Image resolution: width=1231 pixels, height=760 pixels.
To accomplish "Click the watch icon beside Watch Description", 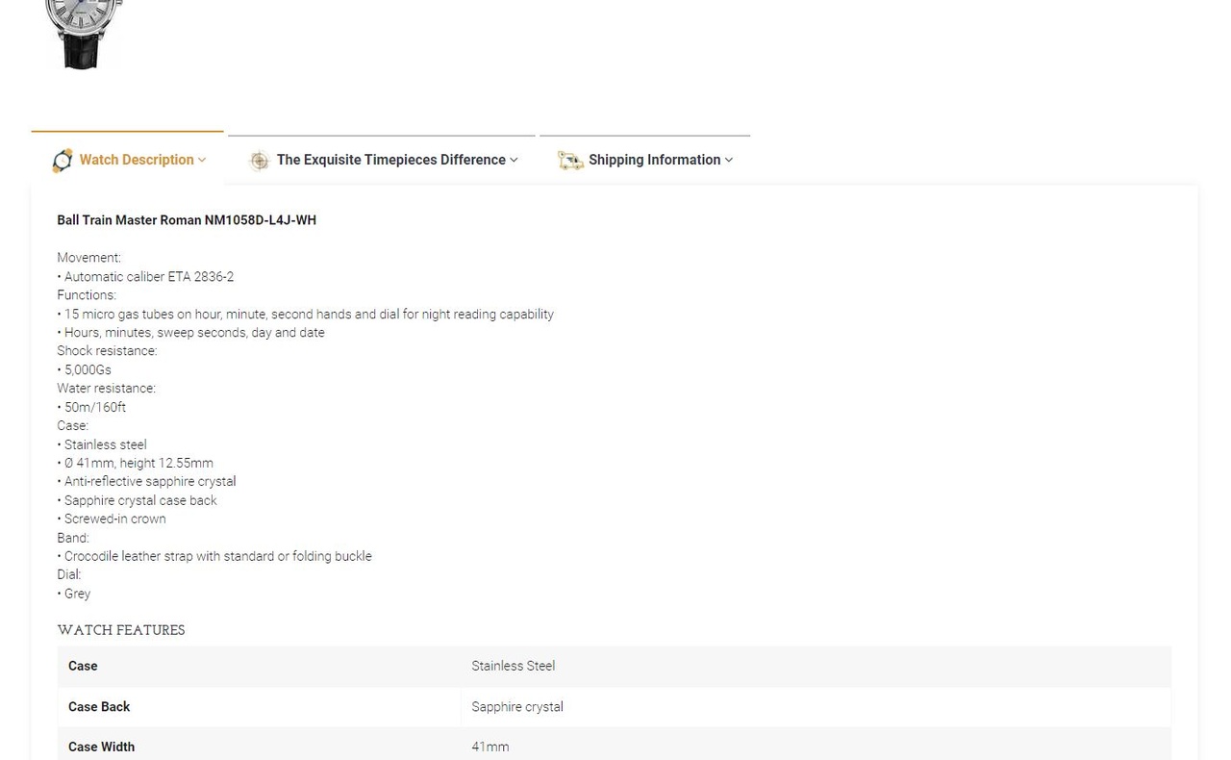I will tap(63, 161).
